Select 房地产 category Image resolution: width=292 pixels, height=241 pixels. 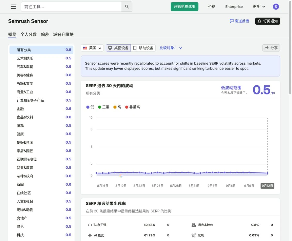(41, 218)
